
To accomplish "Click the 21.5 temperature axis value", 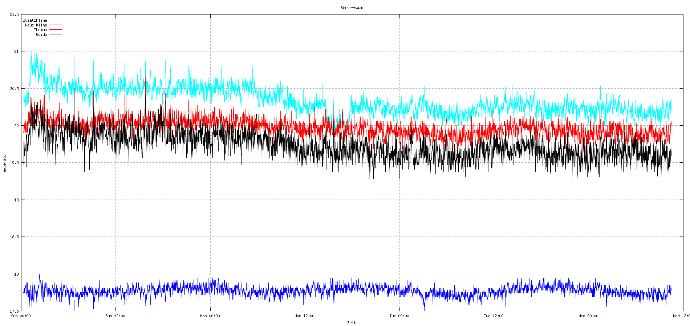I will [14, 14].
